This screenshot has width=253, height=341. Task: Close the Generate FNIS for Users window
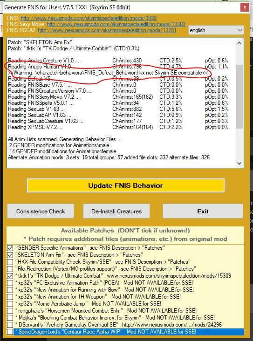click(x=245, y=7)
